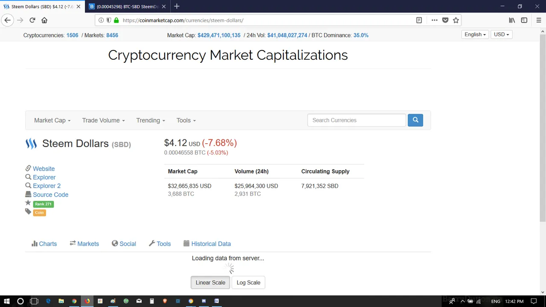This screenshot has width=546, height=307.
Task: Launch Microsoft Edge from taskbar
Action: [48, 301]
